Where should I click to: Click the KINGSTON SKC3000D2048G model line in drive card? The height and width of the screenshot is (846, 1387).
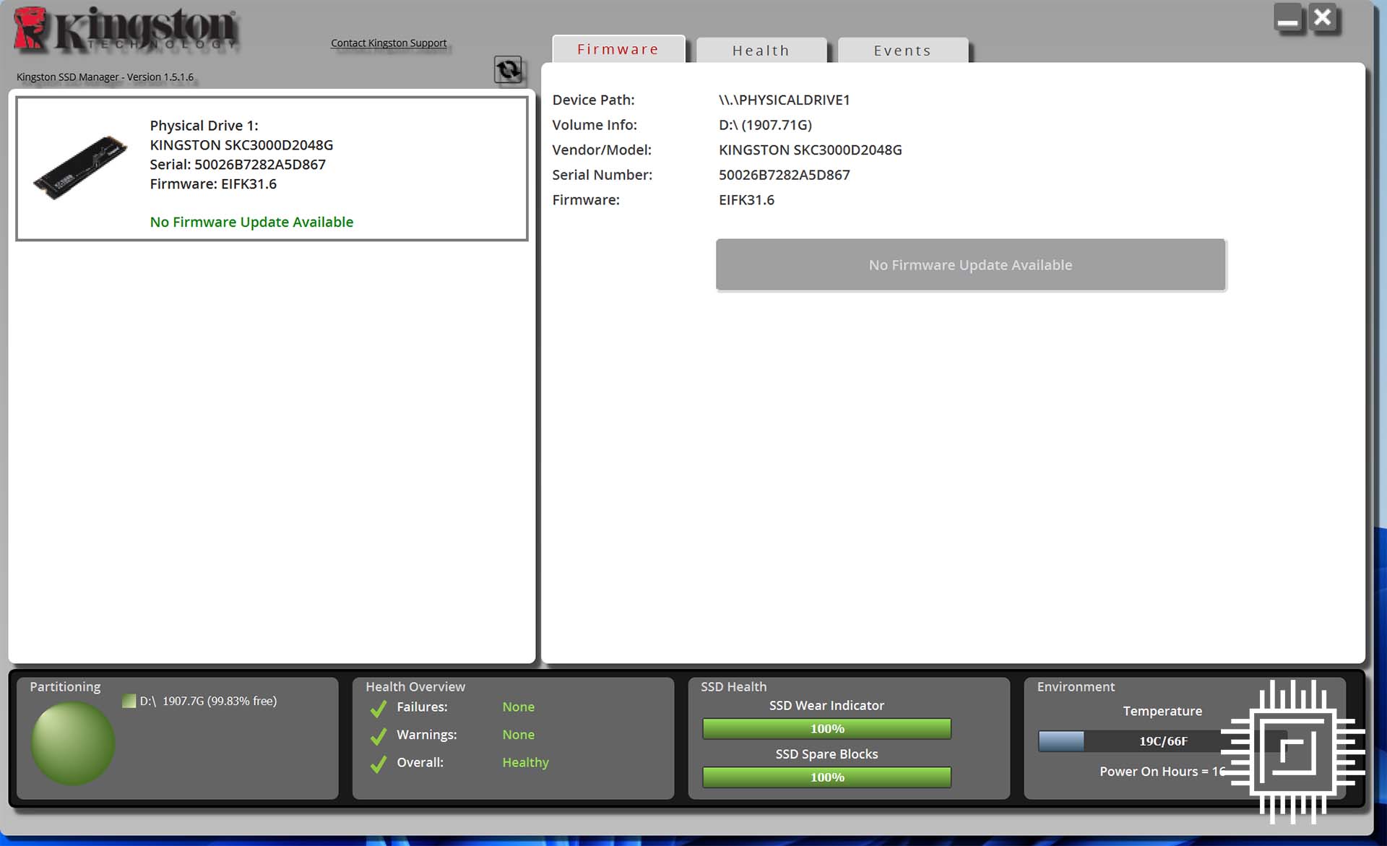(x=241, y=145)
